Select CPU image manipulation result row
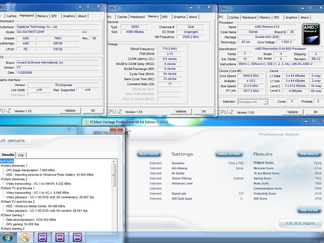The height and width of the screenshot is (243, 324). [x=30, y=170]
